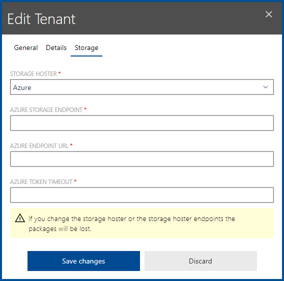The image size is (284, 281).
Task: Select the Storage tab
Action: coord(86,48)
